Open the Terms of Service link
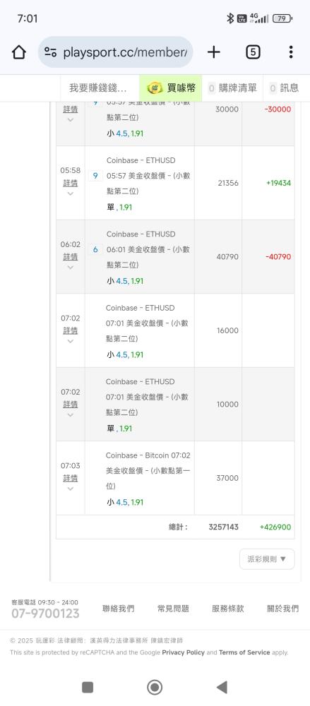This screenshot has width=310, height=706. pos(244,652)
